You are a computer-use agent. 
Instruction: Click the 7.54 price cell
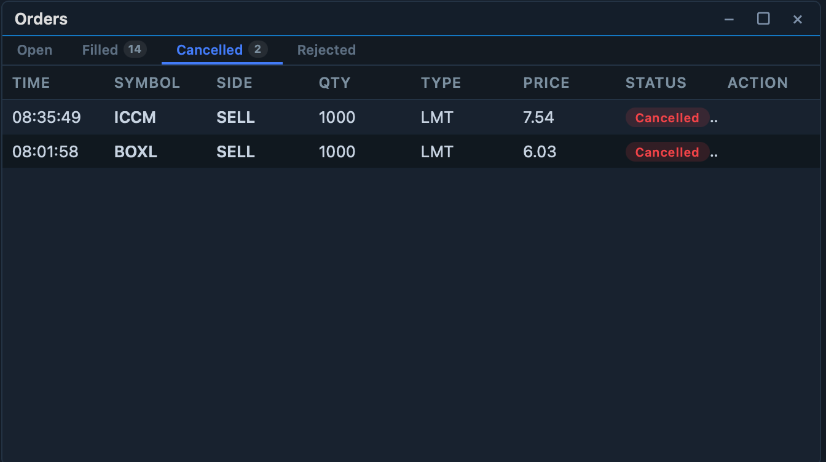[538, 117]
